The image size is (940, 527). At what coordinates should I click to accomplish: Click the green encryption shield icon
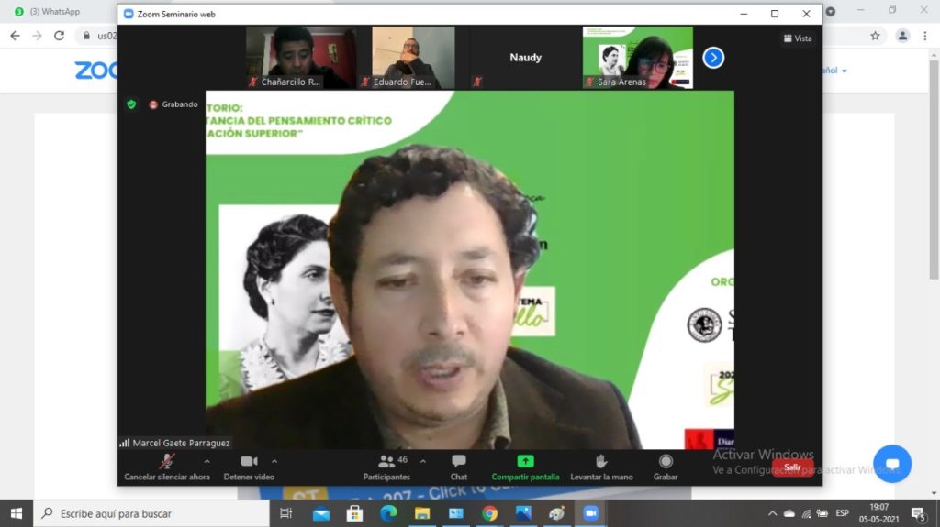click(131, 104)
